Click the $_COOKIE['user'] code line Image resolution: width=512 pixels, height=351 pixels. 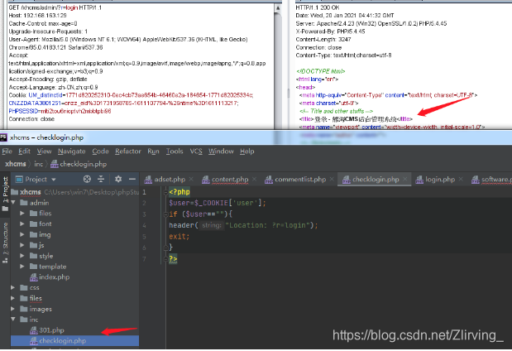pos(218,203)
